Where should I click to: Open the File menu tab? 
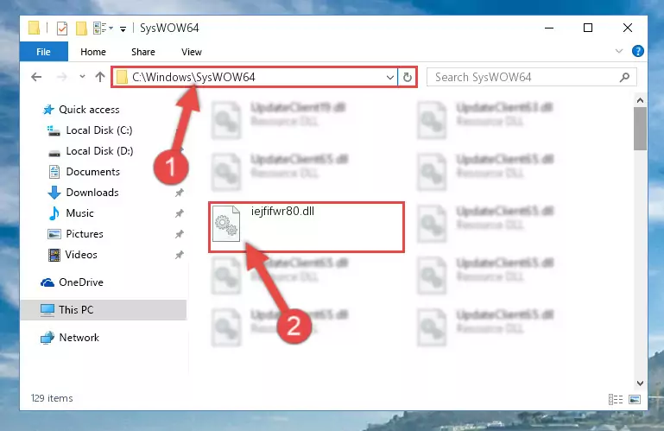(44, 52)
